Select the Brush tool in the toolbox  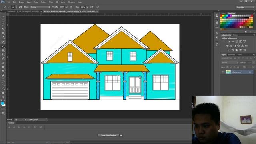(x=3, y=46)
